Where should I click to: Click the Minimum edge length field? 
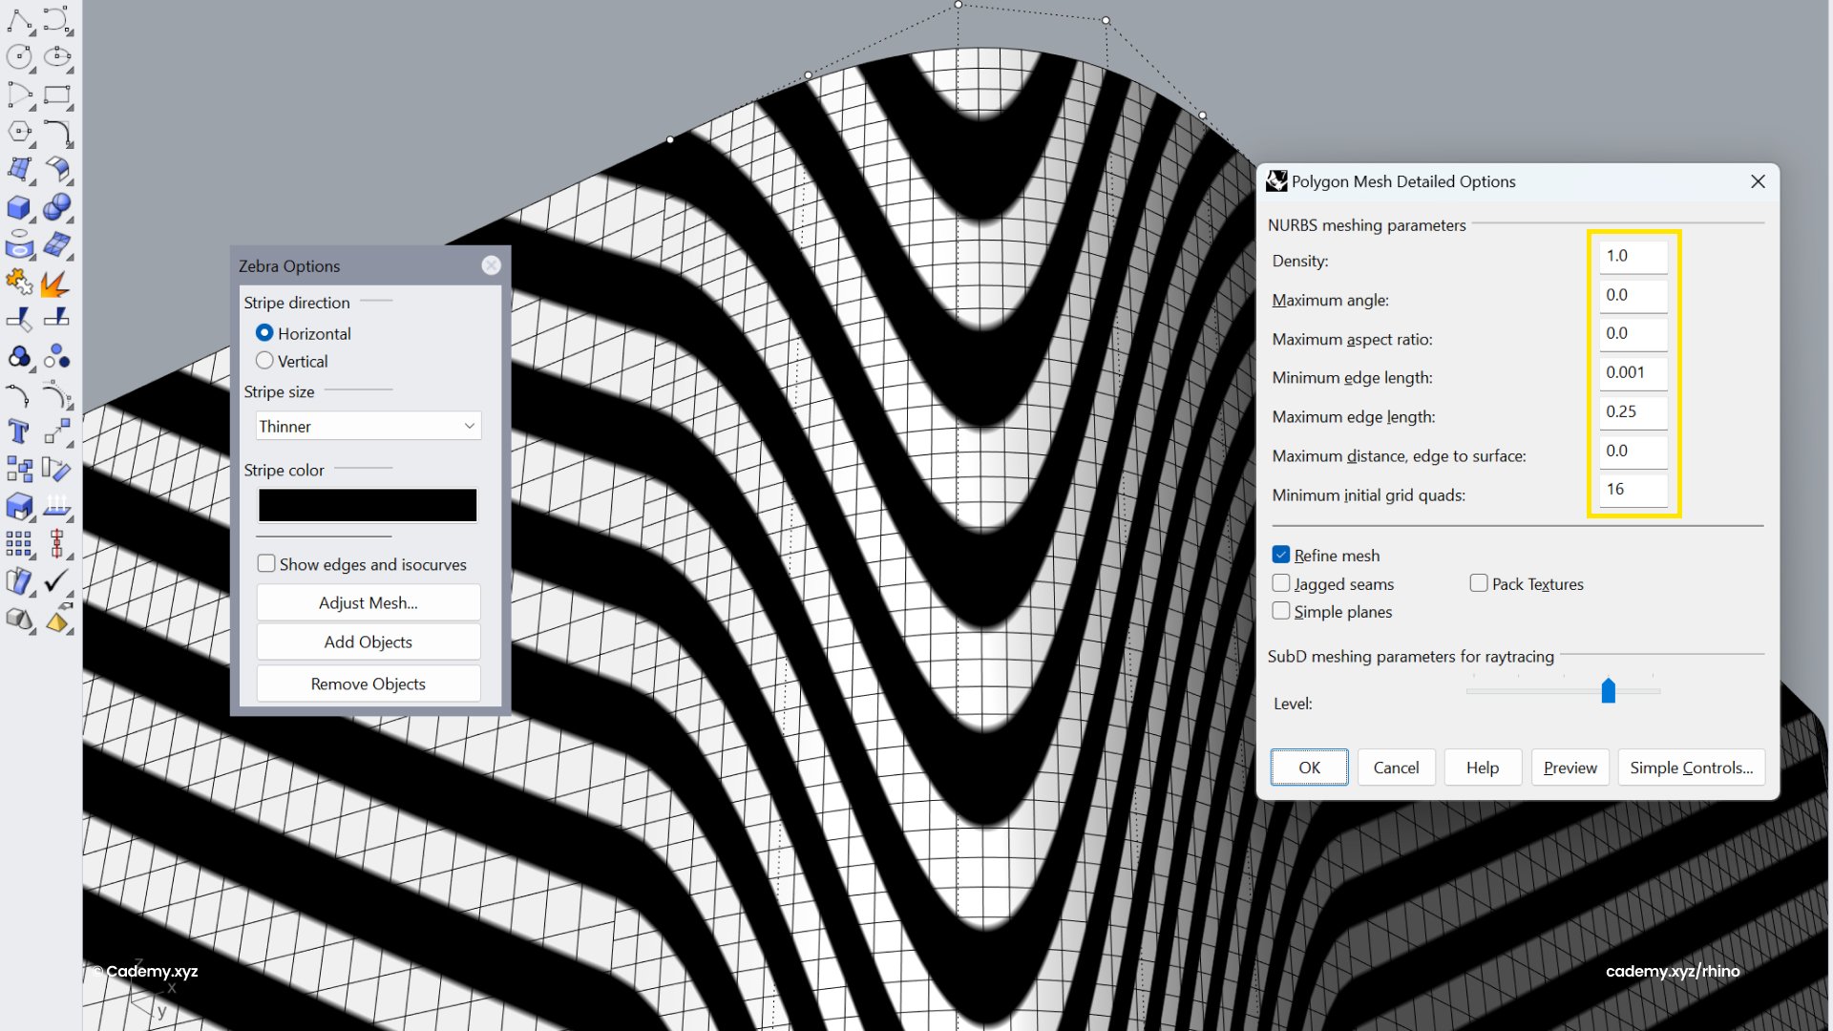pyautogui.click(x=1633, y=372)
